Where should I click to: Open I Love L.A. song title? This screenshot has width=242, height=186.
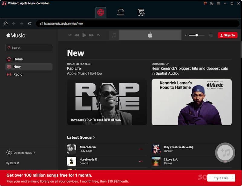click(x=171, y=159)
